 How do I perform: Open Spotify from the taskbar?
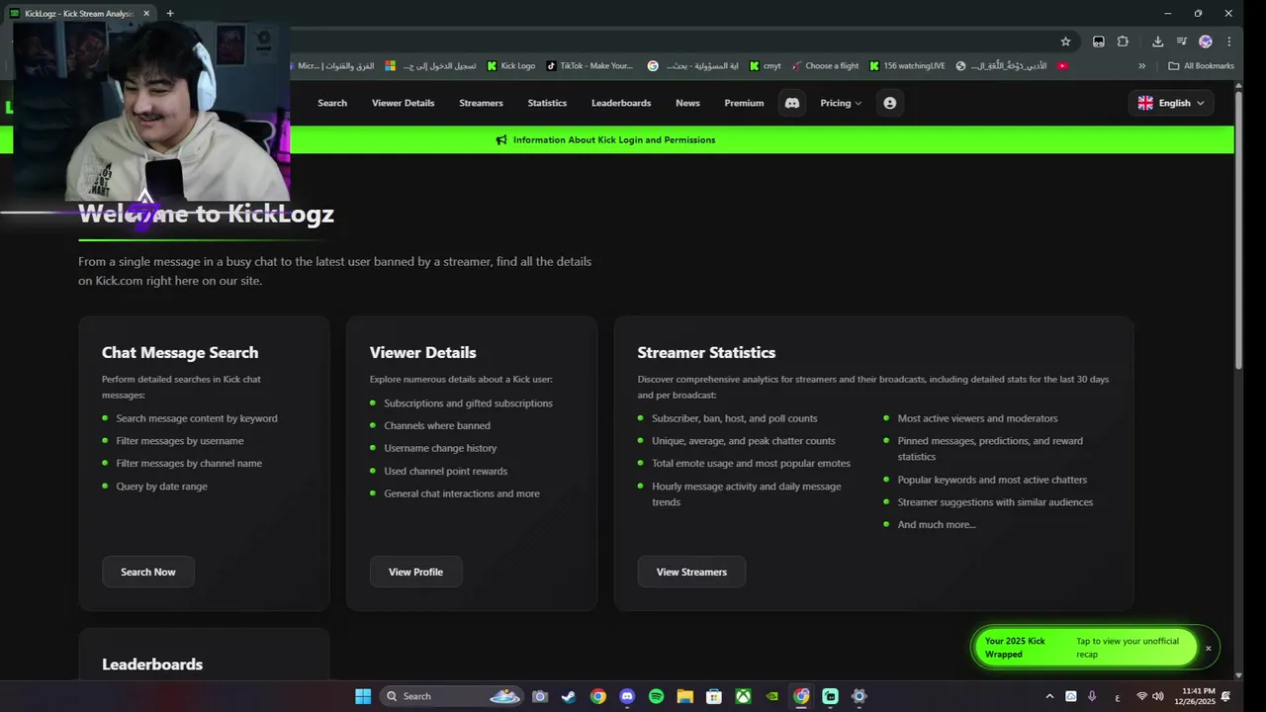click(656, 696)
